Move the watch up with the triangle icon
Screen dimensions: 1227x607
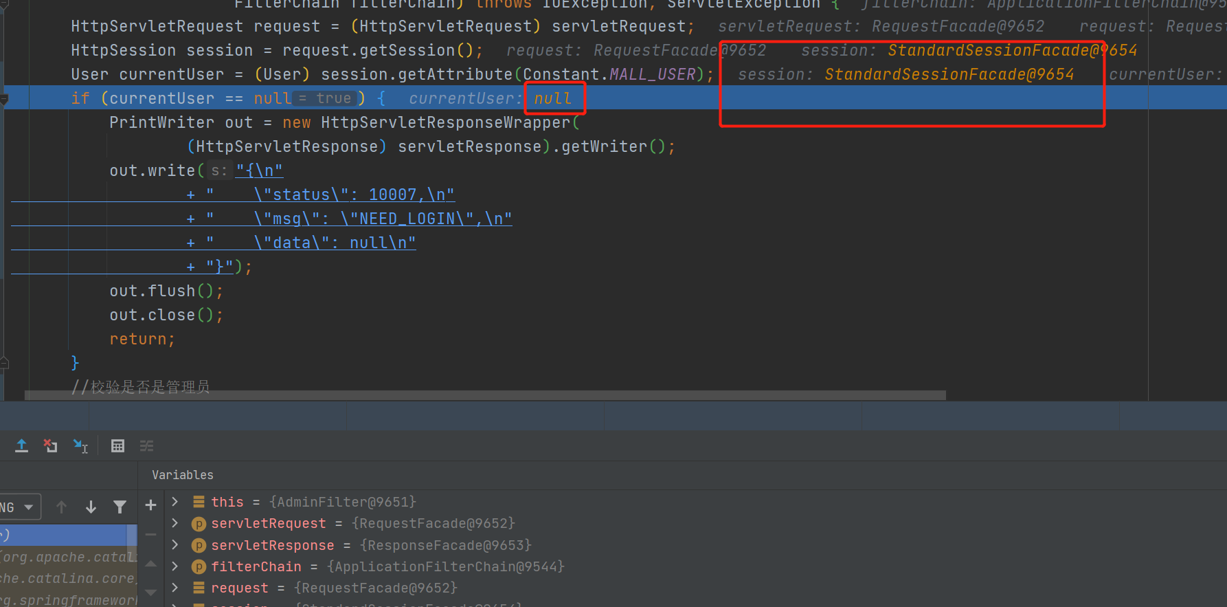click(151, 564)
